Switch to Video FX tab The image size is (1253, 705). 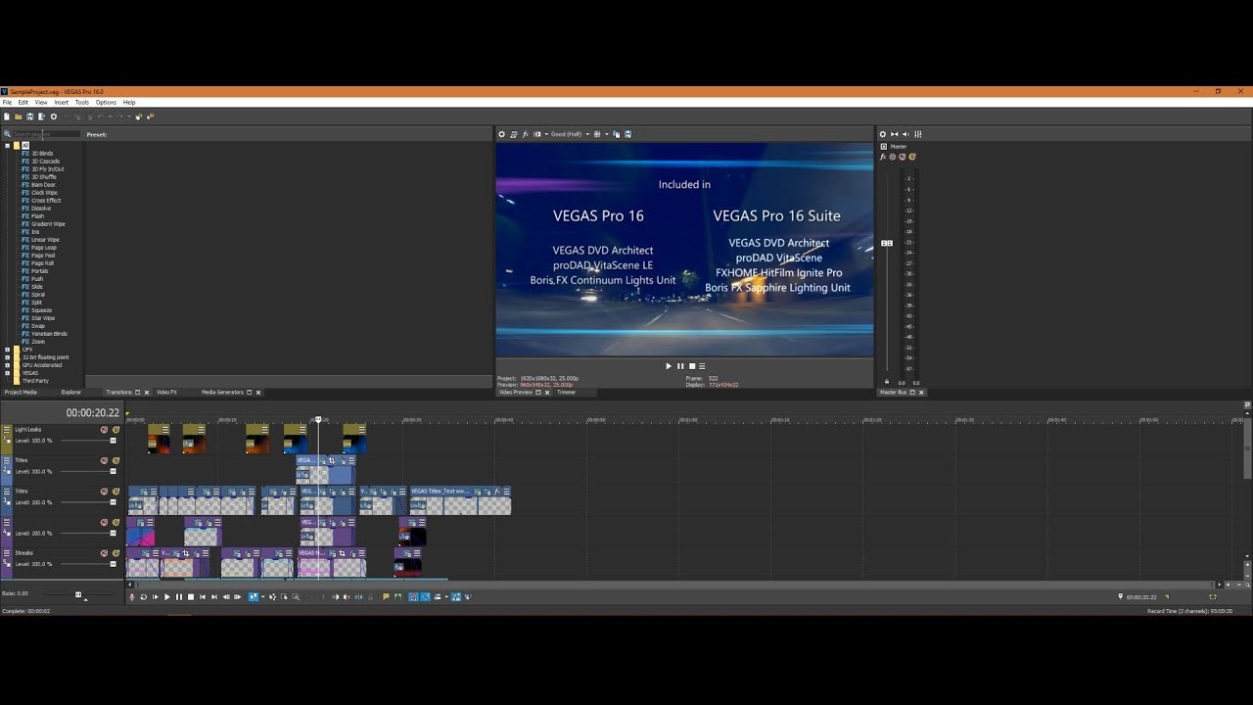click(166, 392)
